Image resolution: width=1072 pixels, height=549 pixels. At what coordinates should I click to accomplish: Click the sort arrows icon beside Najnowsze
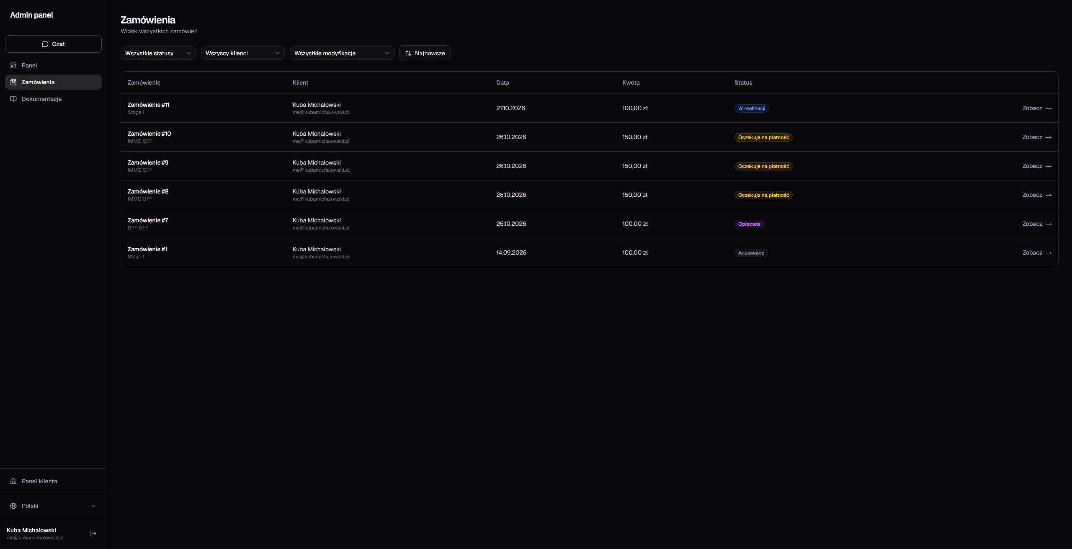tap(408, 53)
